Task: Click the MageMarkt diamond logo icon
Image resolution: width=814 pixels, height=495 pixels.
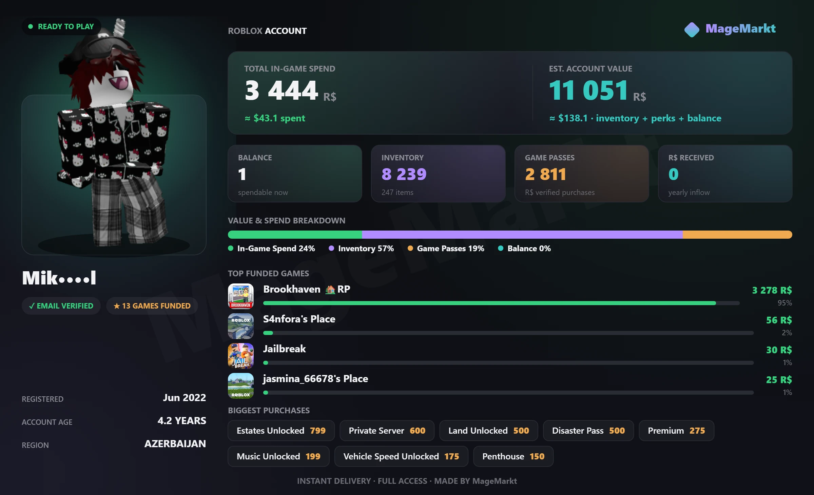Action: 692,29
